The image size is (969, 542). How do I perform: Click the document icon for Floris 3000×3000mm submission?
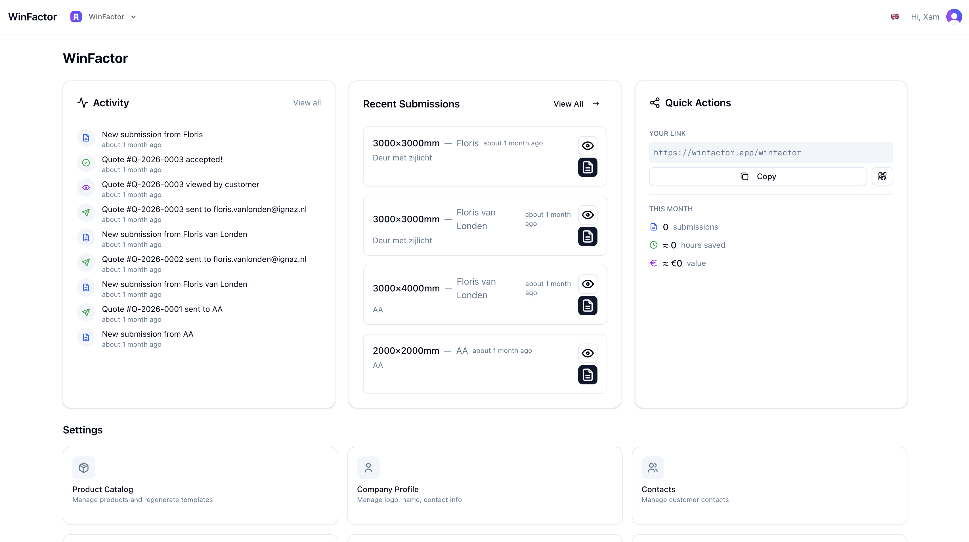point(588,167)
